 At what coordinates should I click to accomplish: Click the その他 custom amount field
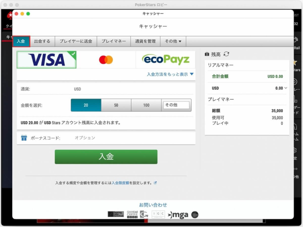pyautogui.click(x=176, y=105)
